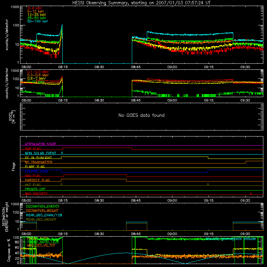Click the FLARE_FLAG label

35,167
